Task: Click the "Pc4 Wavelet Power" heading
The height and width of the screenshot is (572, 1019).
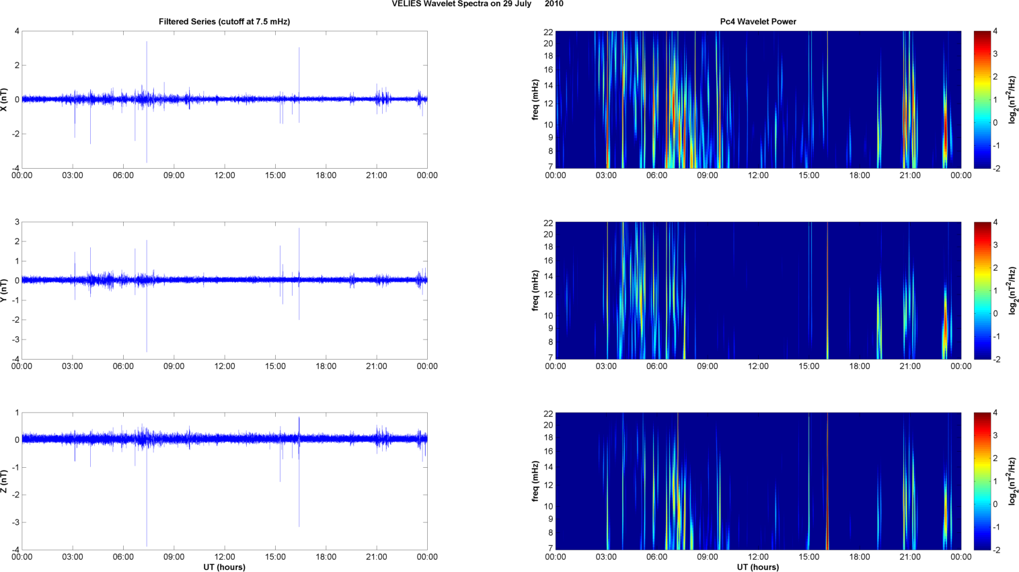Action: point(758,22)
